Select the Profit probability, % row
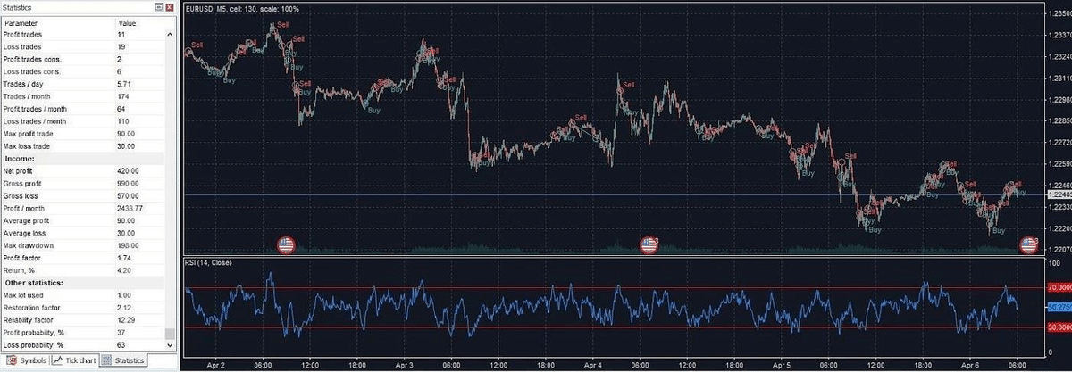The width and height of the screenshot is (1072, 372). tap(83, 332)
